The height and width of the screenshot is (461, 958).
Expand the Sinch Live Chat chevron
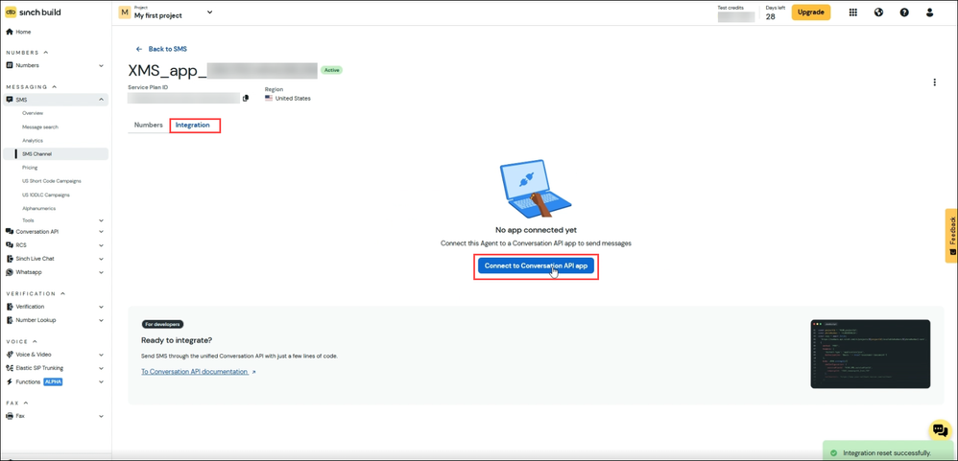(102, 259)
